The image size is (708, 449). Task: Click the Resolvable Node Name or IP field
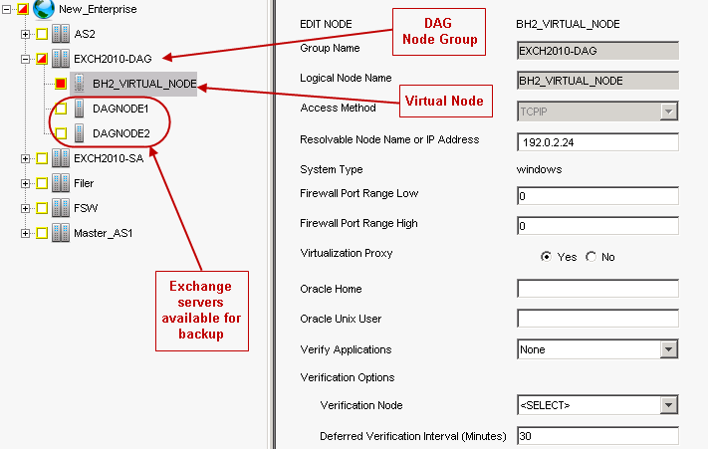point(597,141)
